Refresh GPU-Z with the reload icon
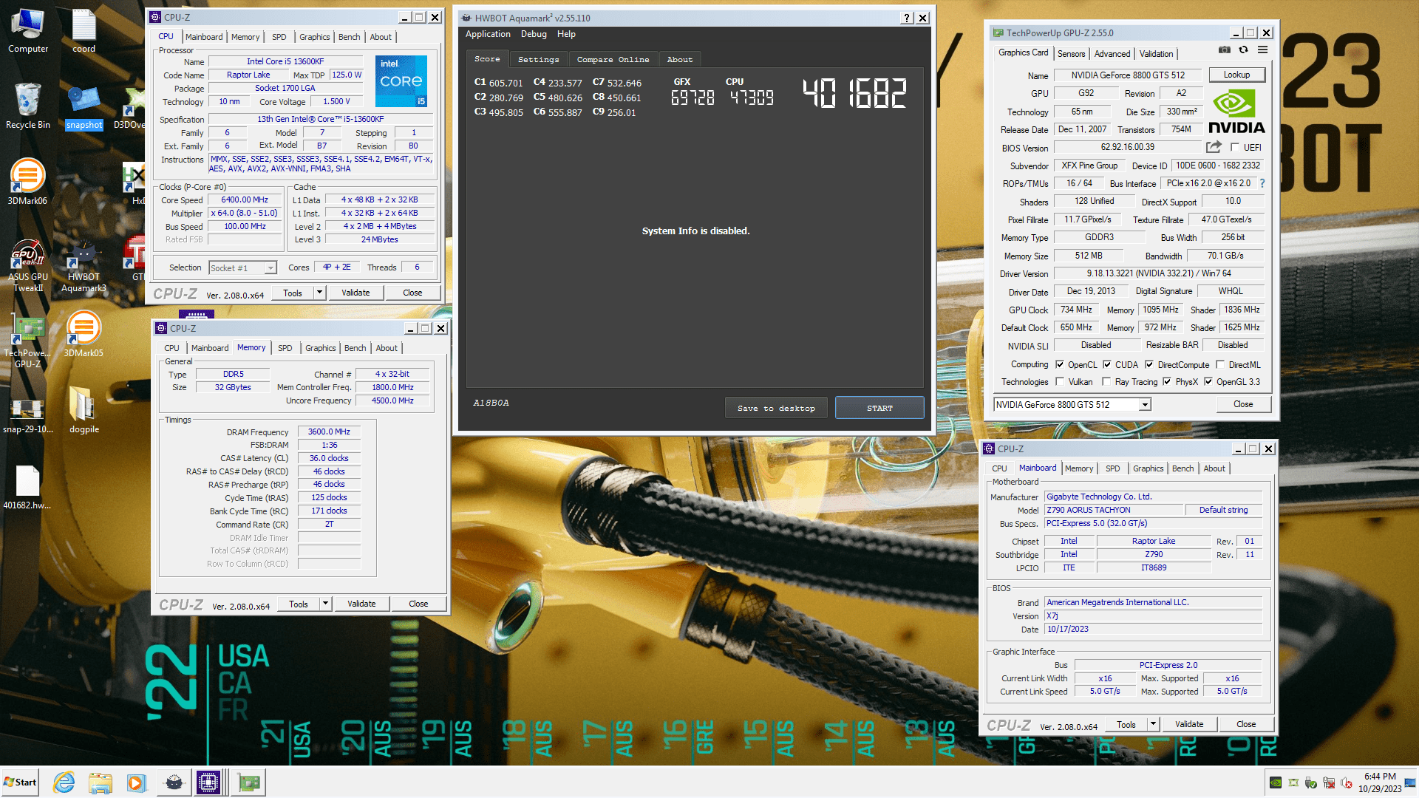This screenshot has height=798, width=1419. (1243, 50)
